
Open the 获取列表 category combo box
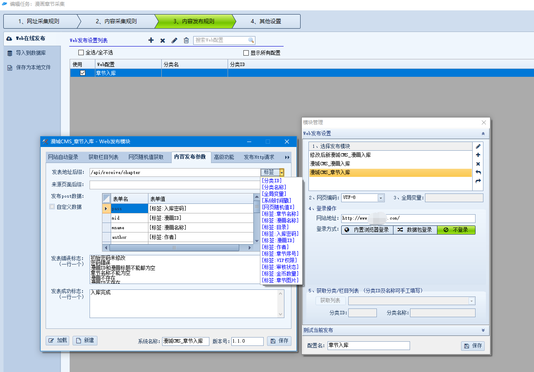coord(412,301)
